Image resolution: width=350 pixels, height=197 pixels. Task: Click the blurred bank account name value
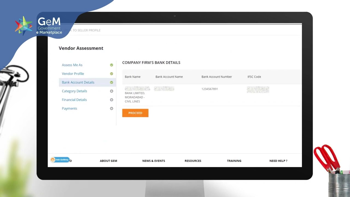(x=164, y=89)
